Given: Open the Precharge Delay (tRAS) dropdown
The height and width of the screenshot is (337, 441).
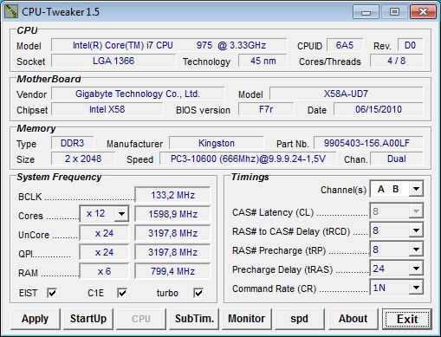Looking at the screenshot, I should click(397, 269).
